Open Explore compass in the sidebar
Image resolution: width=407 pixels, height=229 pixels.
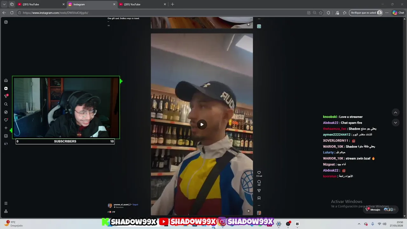point(6,112)
